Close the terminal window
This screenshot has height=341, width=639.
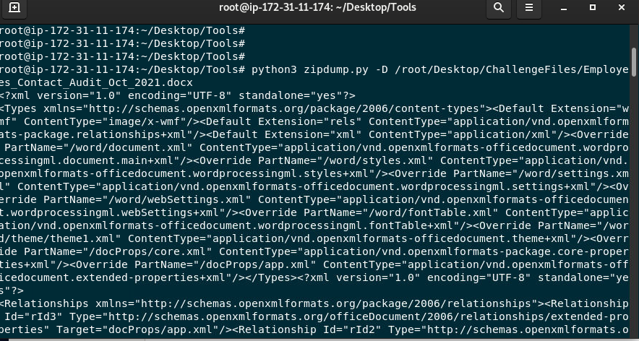point(621,9)
